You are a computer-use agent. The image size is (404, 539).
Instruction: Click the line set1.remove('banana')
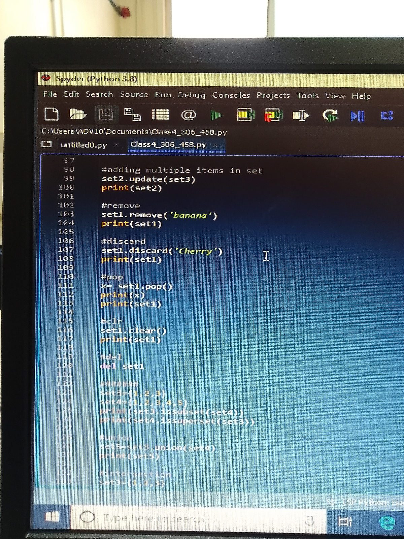coord(159,215)
